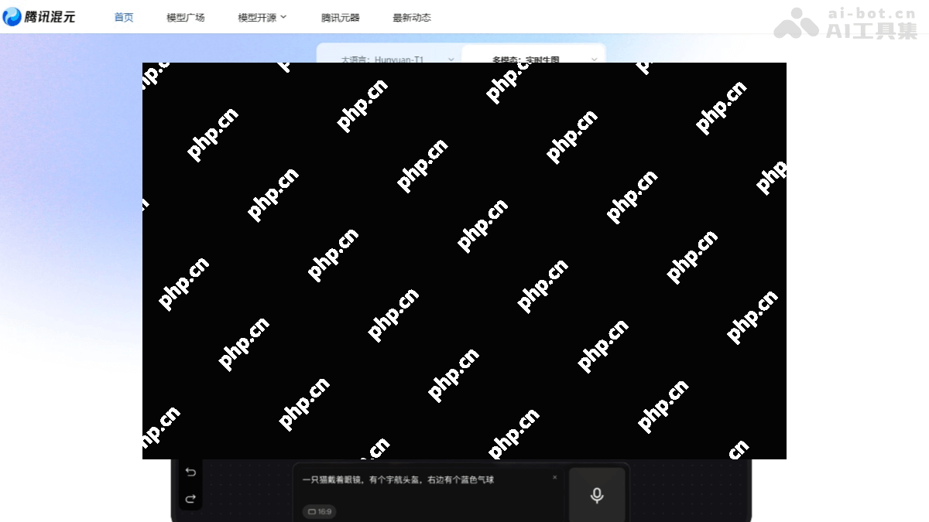
Task: Click the Tencent Hunyuan swirl logo icon
Action: click(12, 17)
